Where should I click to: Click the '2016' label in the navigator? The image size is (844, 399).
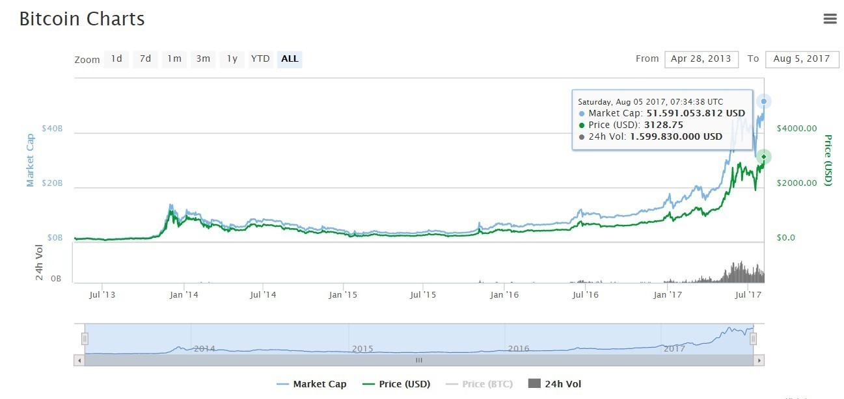(519, 348)
